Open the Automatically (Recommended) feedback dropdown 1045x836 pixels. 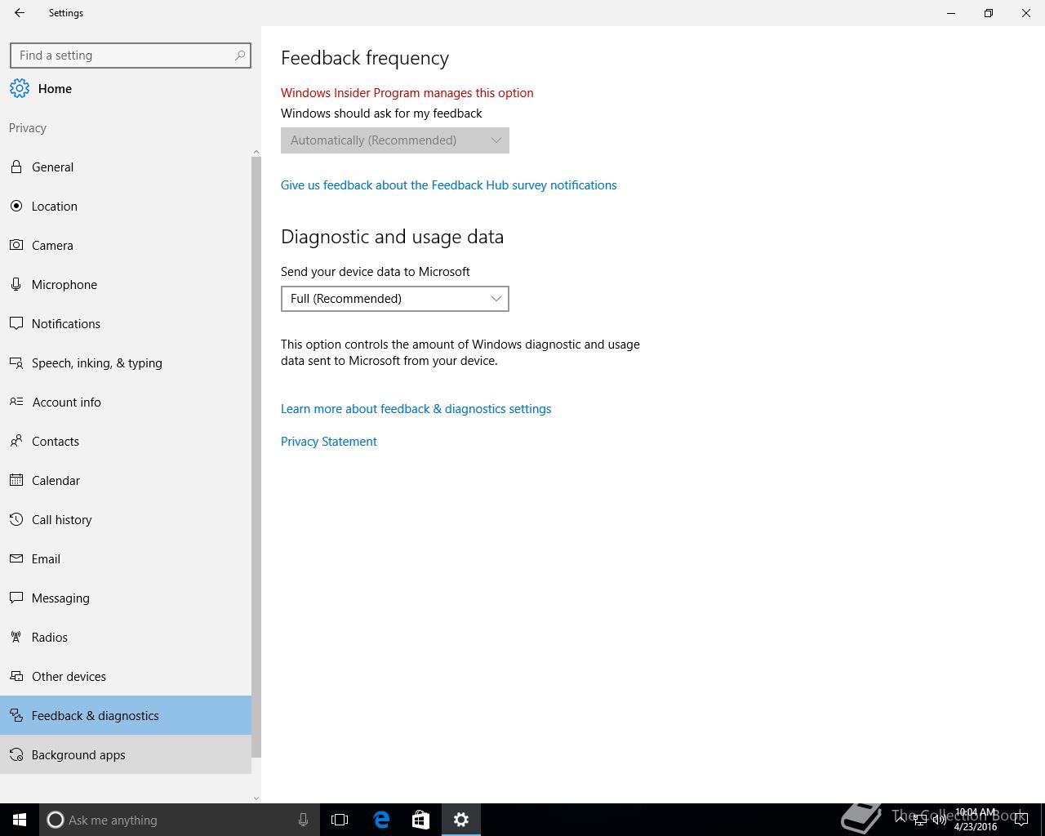395,140
